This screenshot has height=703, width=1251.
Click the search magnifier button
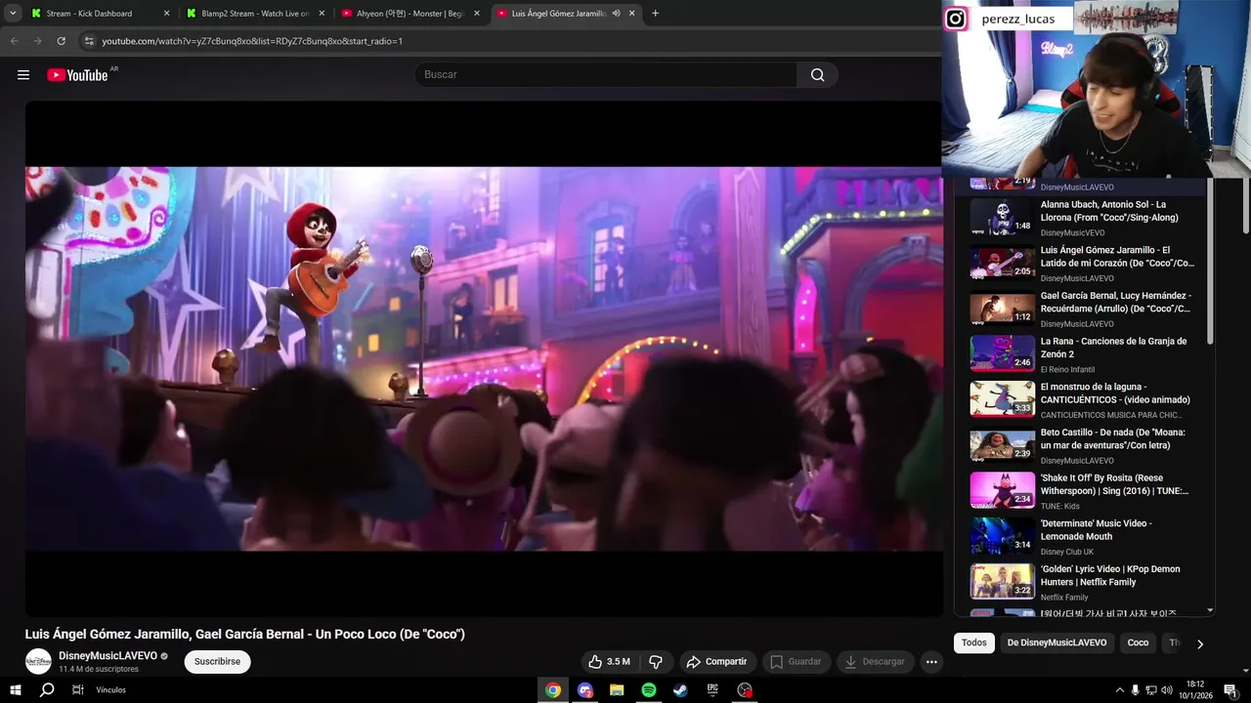coord(817,75)
